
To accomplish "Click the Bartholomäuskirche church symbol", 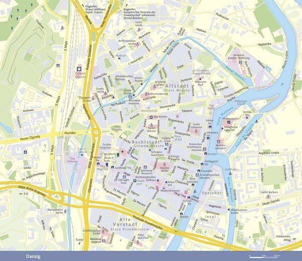I will [137, 44].
